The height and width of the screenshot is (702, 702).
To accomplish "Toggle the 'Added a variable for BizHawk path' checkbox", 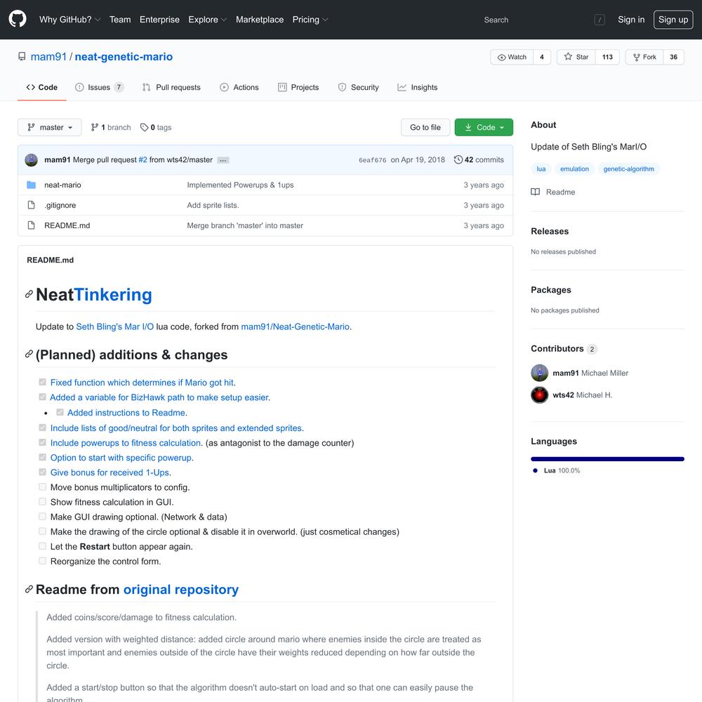I will [43, 397].
